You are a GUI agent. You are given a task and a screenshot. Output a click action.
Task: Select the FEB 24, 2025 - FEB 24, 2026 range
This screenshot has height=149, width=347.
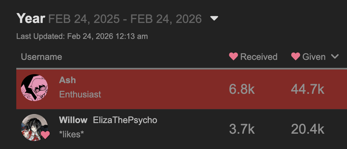click(x=125, y=19)
